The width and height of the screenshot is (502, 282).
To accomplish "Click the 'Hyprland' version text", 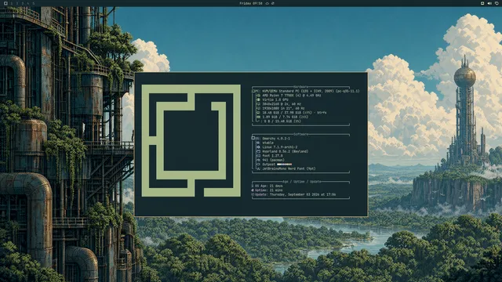I will pyautogui.click(x=286, y=151).
